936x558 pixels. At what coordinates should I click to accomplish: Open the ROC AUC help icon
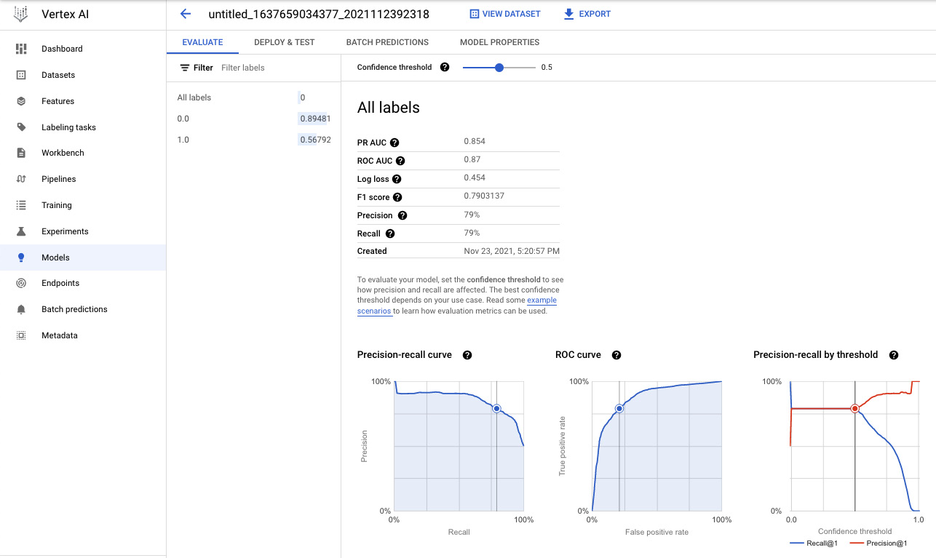[x=400, y=161]
